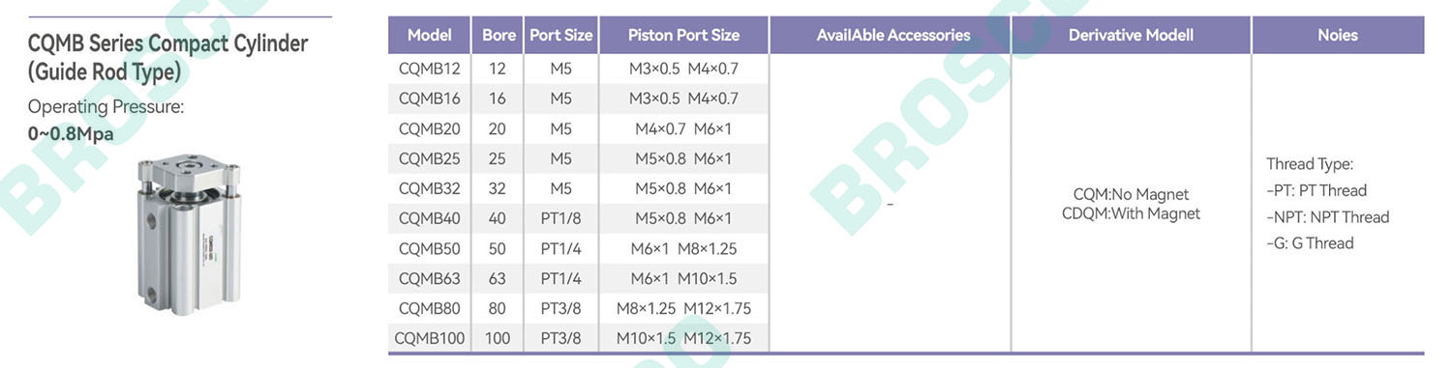The image size is (1452, 368).
Task: Select the CQMB12 model cell
Action: [x=429, y=69]
